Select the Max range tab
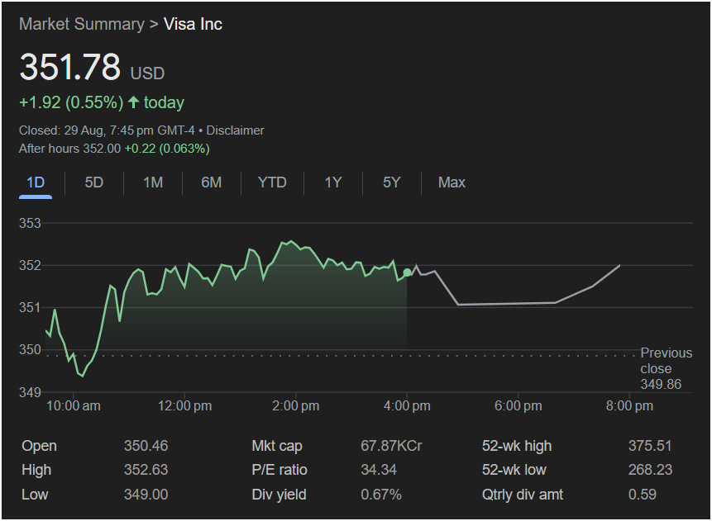This screenshot has height=521, width=712. click(452, 182)
